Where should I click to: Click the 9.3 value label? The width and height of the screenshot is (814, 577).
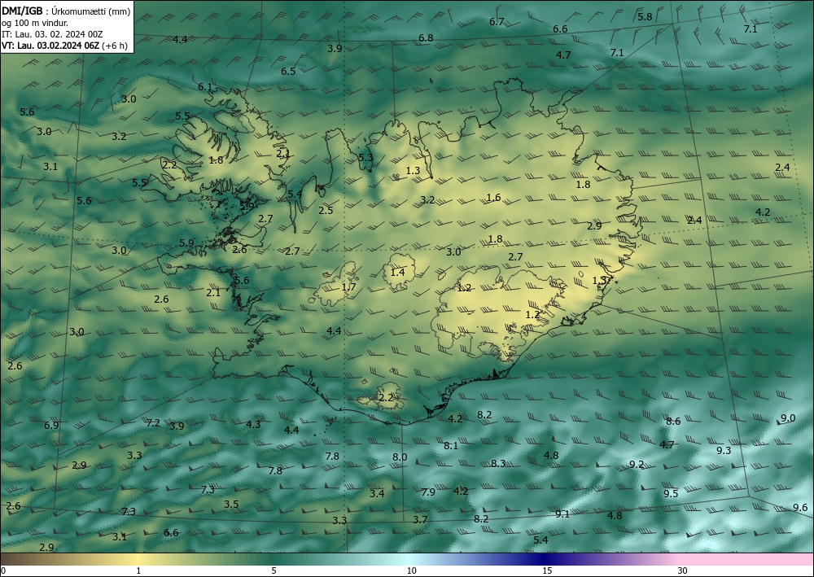pyautogui.click(x=724, y=450)
